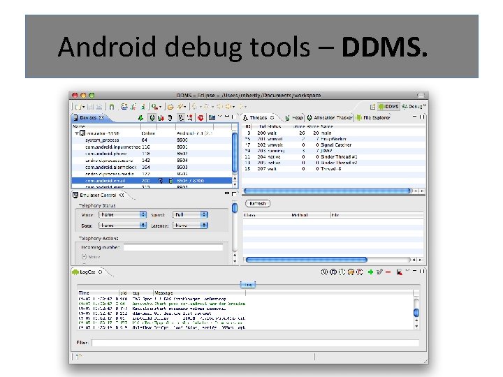Image resolution: width=503 pixels, height=377 pixels.
Task: Click the Incoming number input field
Action: [173, 247]
